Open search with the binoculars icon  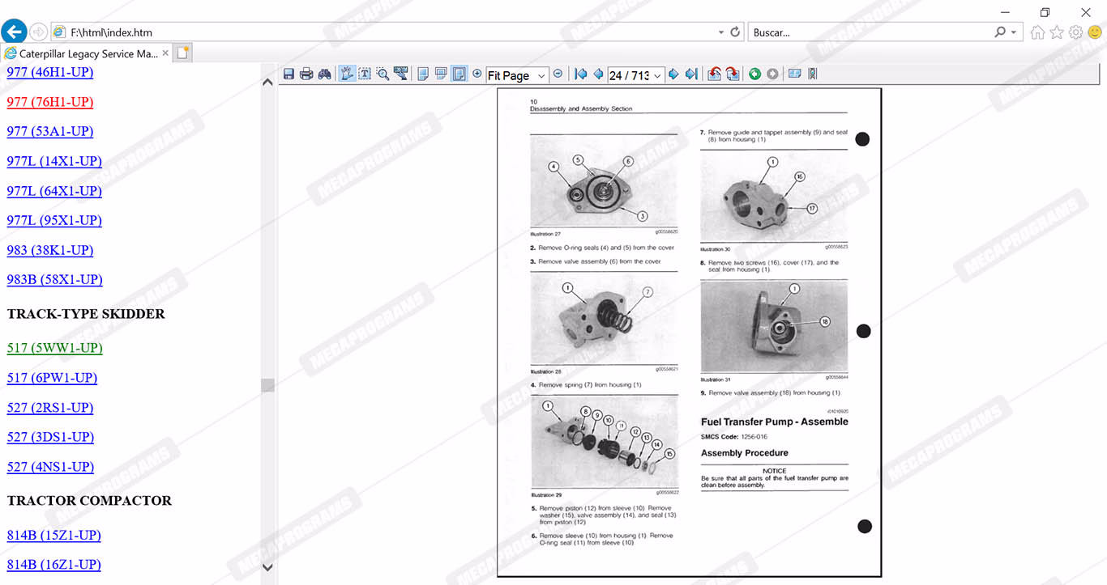point(324,74)
